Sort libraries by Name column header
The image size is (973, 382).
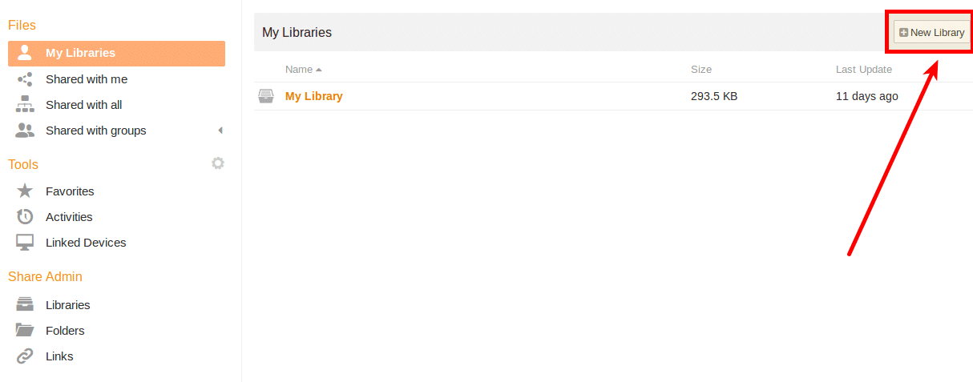pyautogui.click(x=299, y=70)
